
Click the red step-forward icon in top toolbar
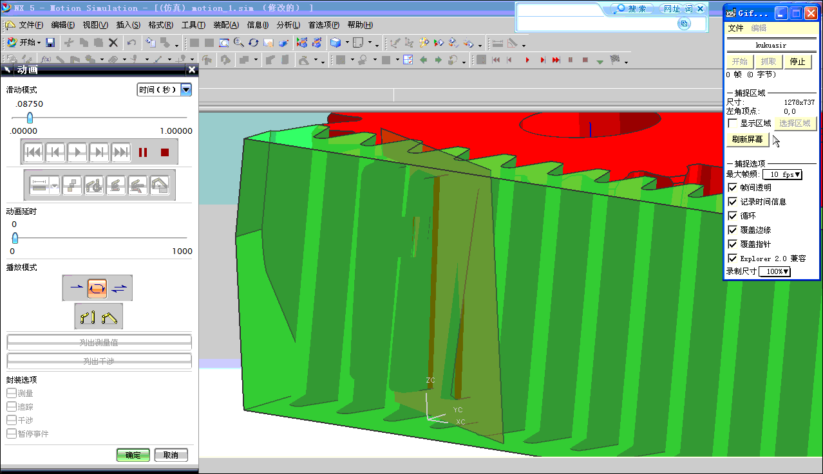pyautogui.click(x=542, y=60)
